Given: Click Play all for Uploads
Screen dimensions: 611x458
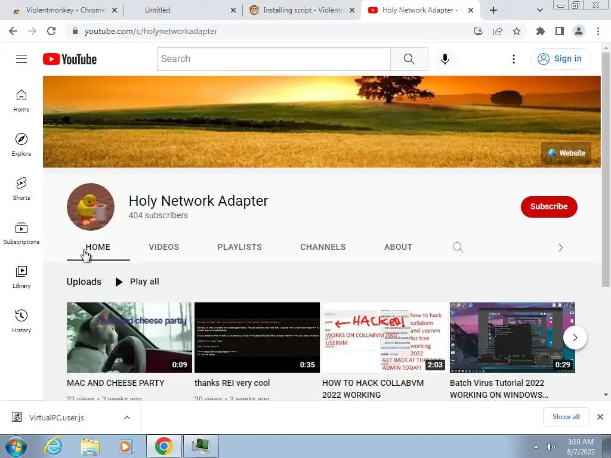Looking at the screenshot, I should point(137,281).
